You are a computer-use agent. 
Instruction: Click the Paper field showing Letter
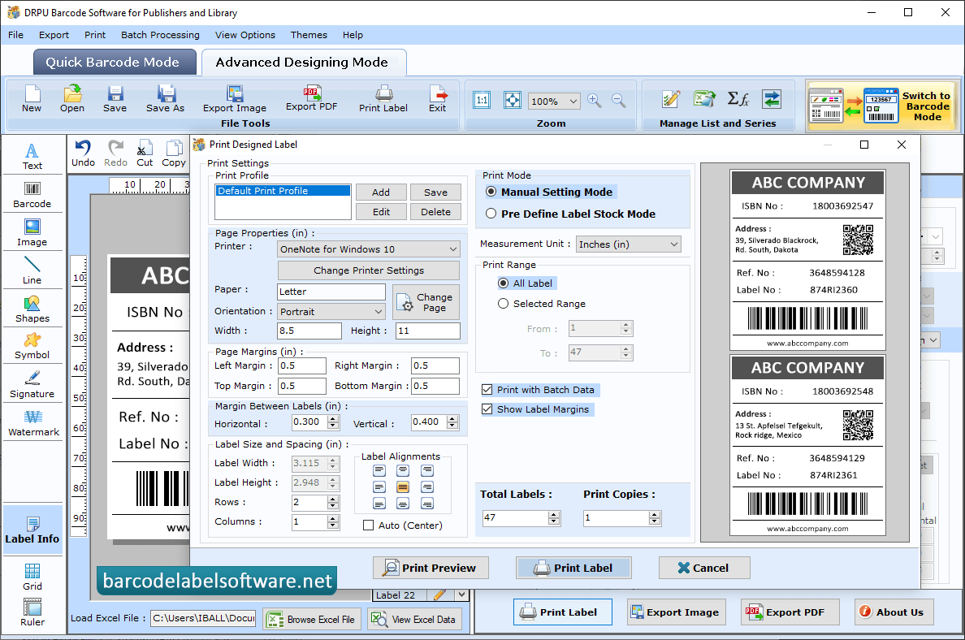pos(331,292)
